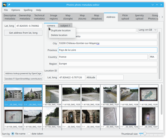Image resolution: width=166 pixels, height=138 pixels.
Task: Click the empty Altitude field
Action: (x=110, y=77)
